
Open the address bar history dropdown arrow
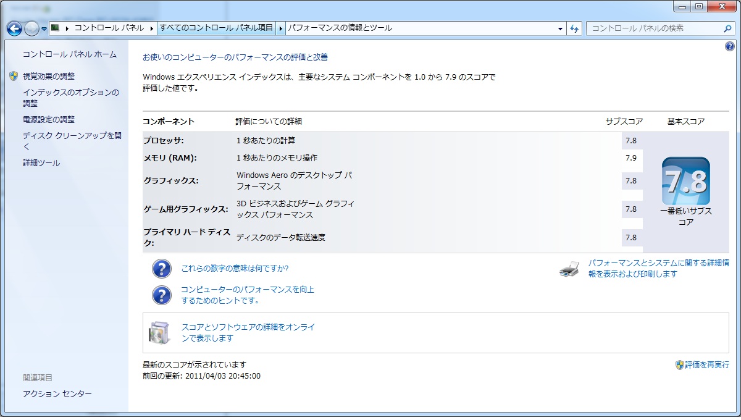pyautogui.click(x=560, y=28)
